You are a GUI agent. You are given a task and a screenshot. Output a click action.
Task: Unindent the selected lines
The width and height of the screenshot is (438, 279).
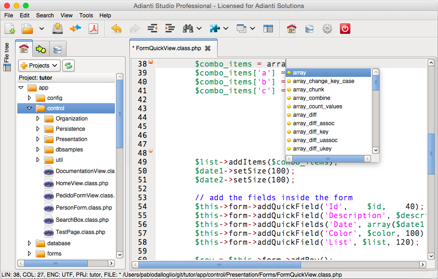[x=152, y=29]
